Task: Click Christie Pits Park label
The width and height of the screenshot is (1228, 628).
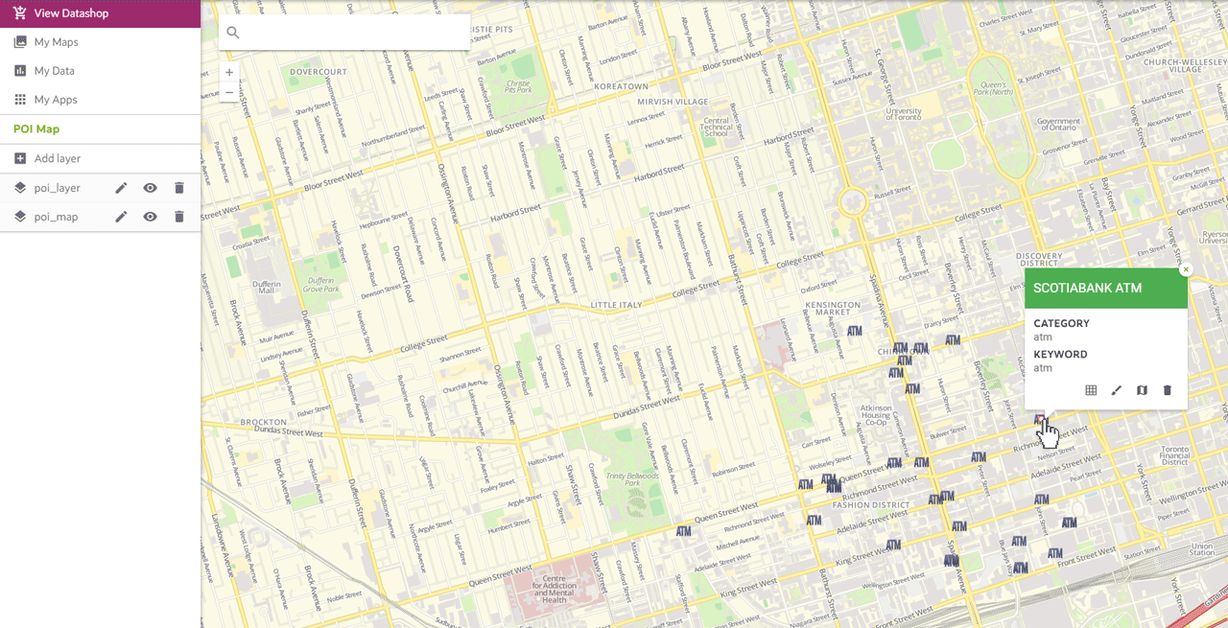Action: click(518, 87)
